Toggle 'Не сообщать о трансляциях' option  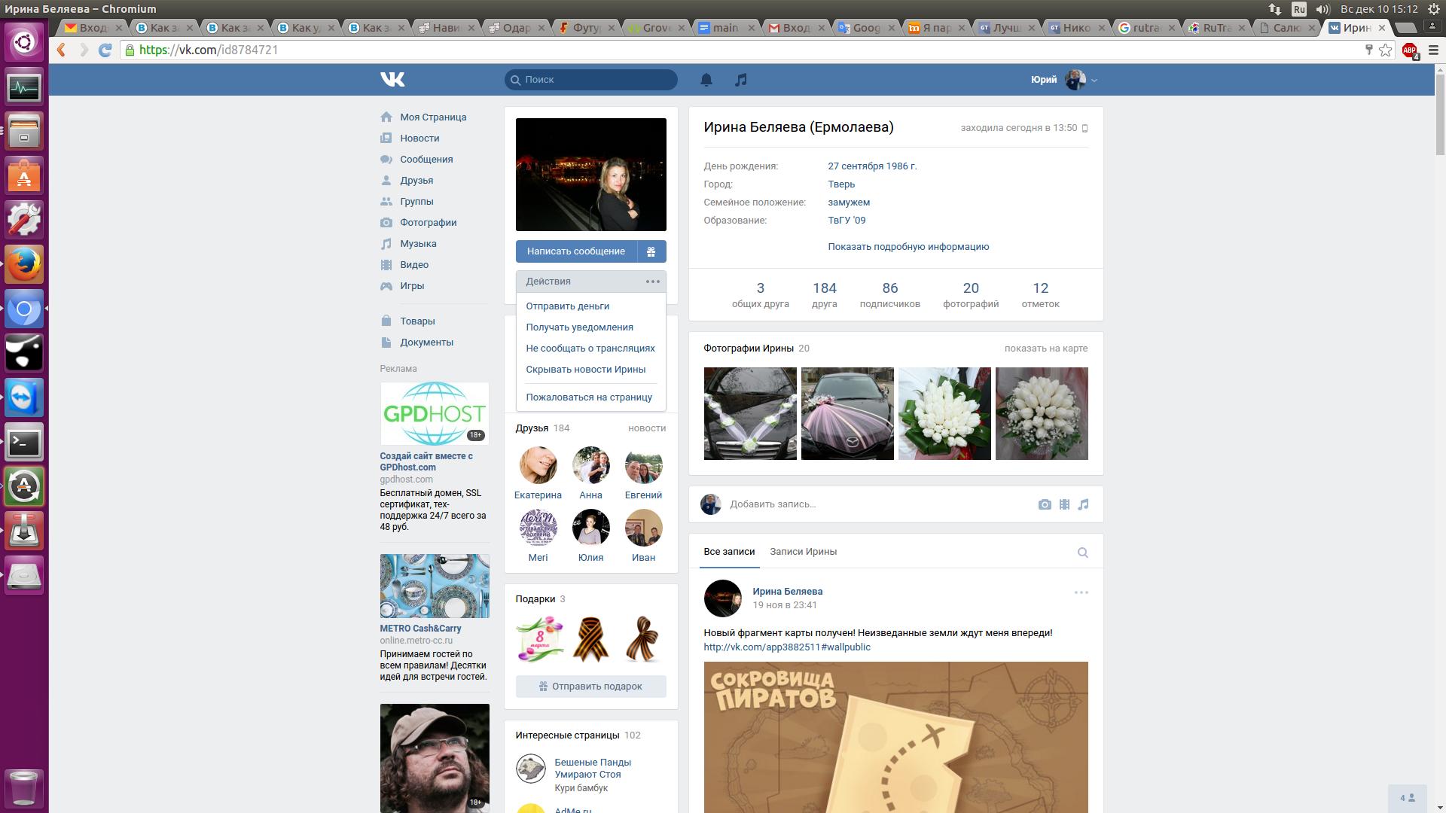click(x=590, y=349)
